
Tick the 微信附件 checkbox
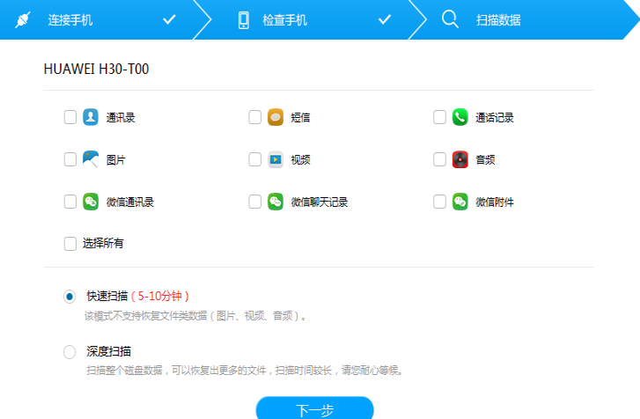click(439, 202)
